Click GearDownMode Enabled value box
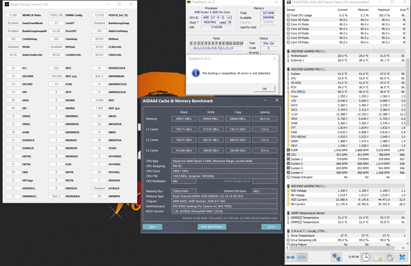 (13, 23)
